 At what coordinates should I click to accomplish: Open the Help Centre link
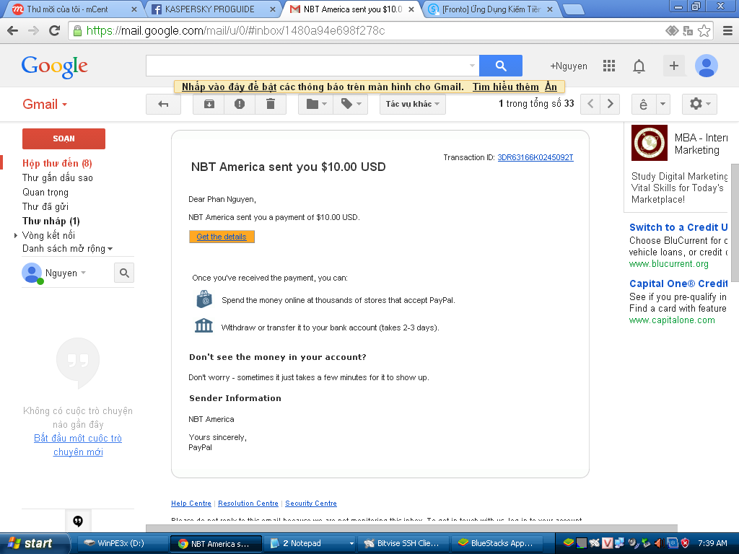pos(191,503)
